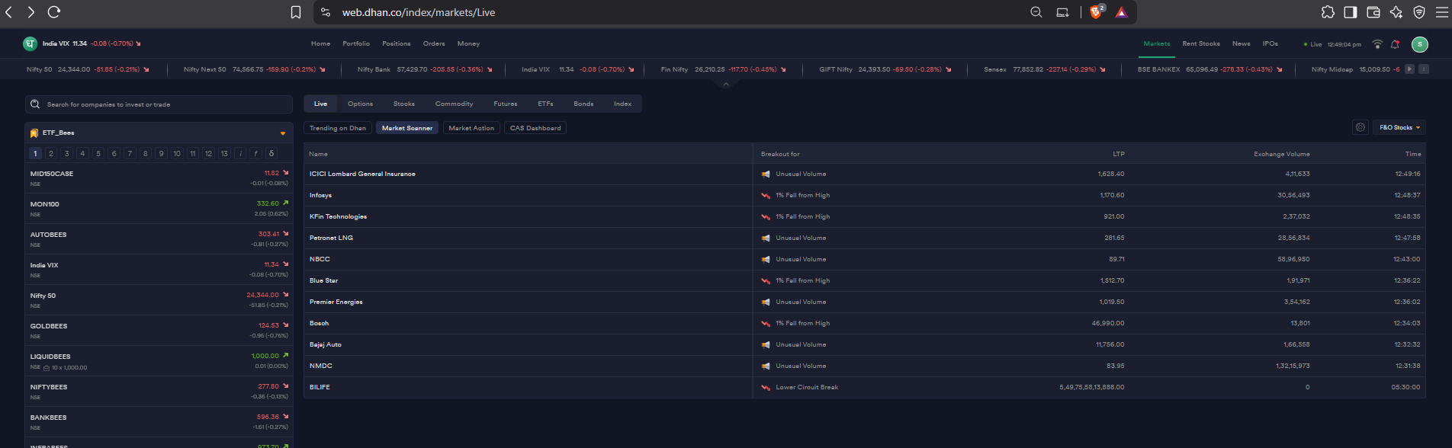Open the notifications bell icon
The height and width of the screenshot is (448, 1452).
[1396, 44]
